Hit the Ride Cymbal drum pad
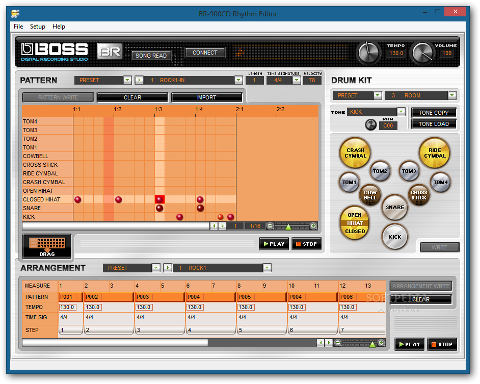Viewport: 480px width, 384px height. point(434,152)
